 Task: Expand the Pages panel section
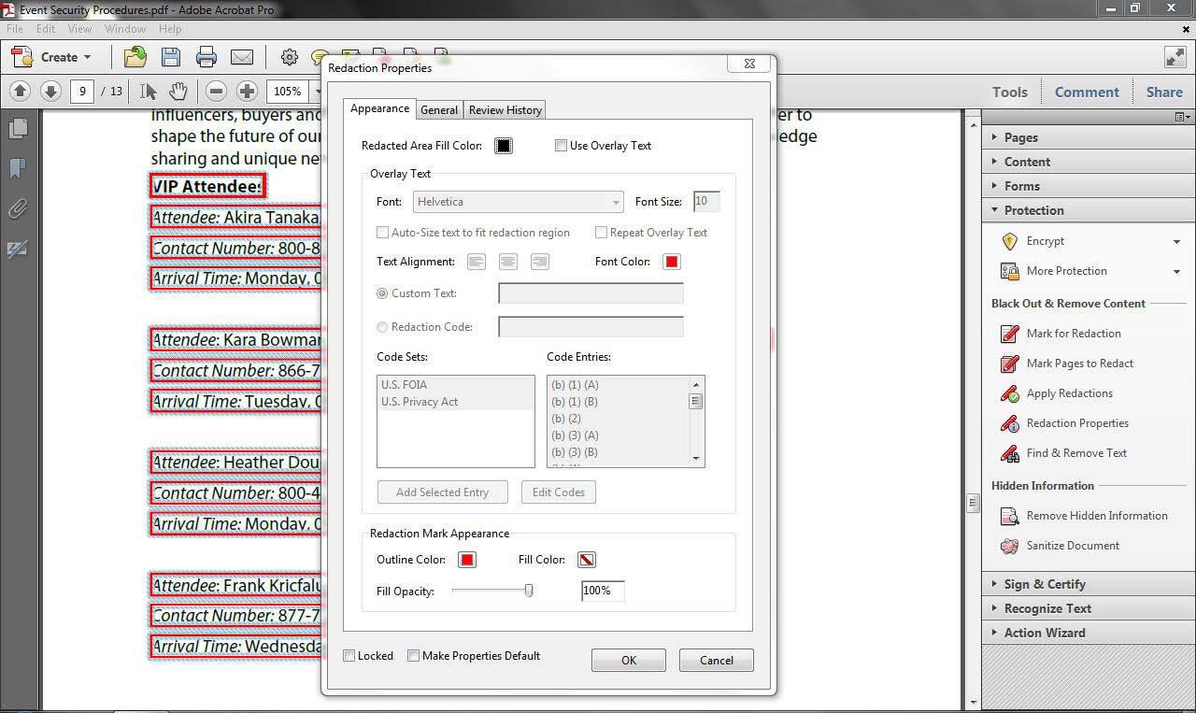click(x=1089, y=137)
